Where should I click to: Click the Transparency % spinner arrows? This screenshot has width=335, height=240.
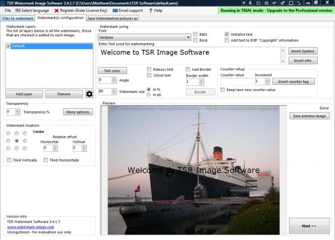(18, 112)
